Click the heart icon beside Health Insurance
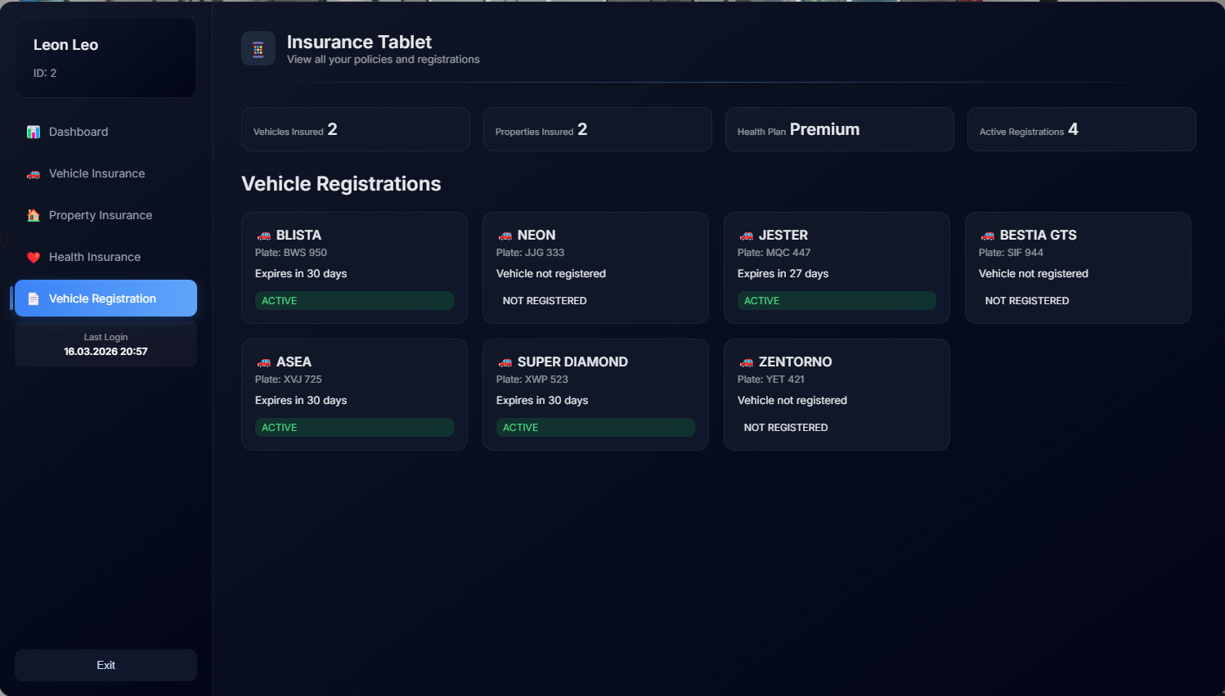Screen dimensions: 1225x696 (x=34, y=257)
